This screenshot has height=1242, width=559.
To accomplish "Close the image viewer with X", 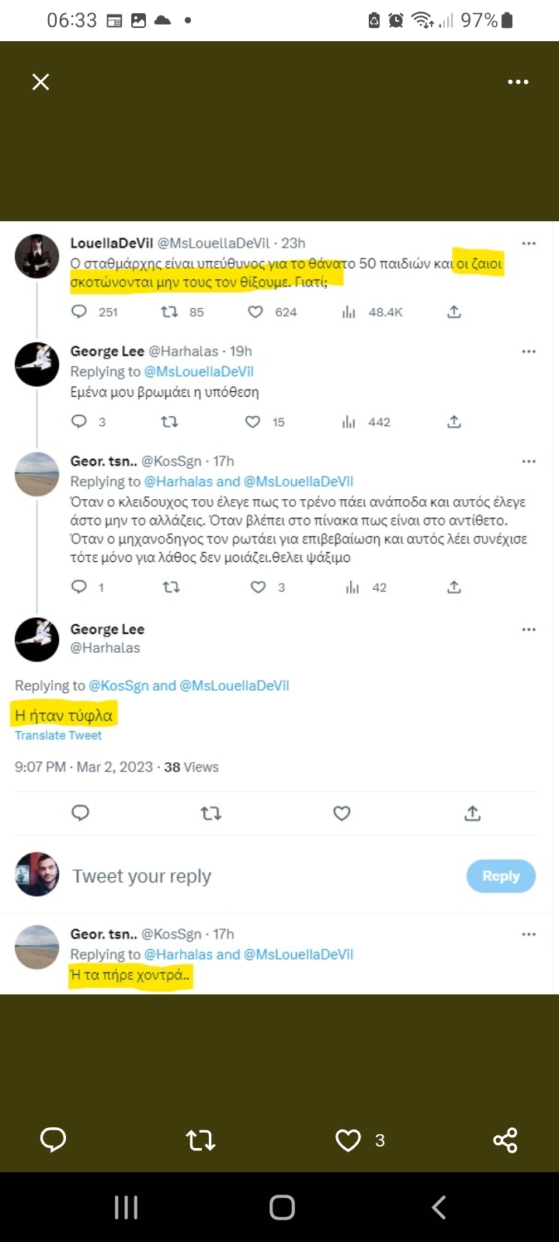I will (41, 82).
